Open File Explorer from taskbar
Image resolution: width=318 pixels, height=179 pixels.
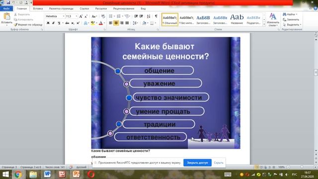click(x=33, y=175)
